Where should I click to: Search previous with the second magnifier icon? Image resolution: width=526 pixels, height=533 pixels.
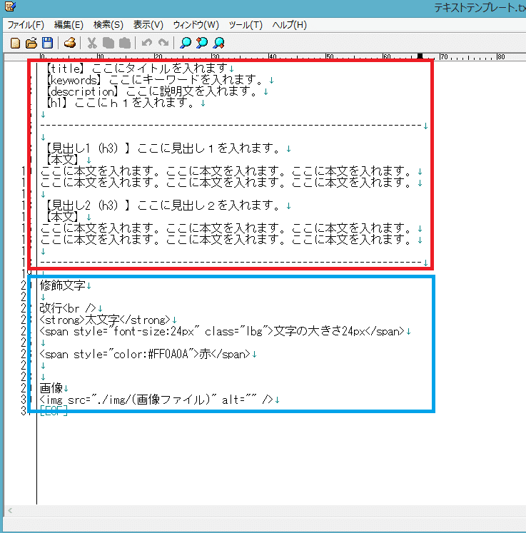pos(202,44)
